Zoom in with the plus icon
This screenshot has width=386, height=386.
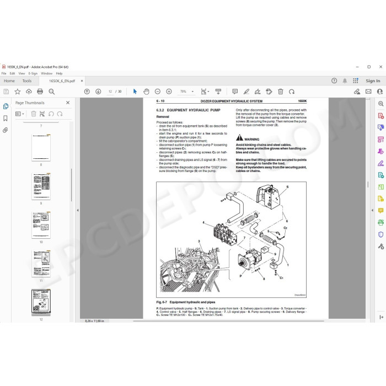tap(169, 92)
